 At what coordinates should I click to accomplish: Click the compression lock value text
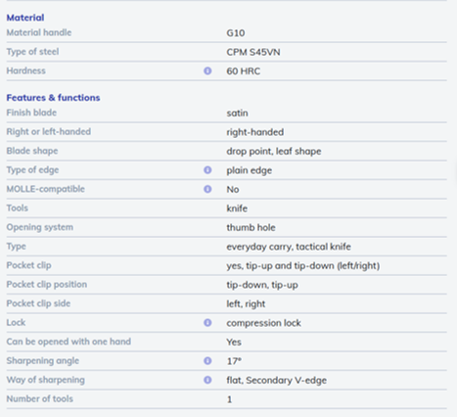pyautogui.click(x=263, y=323)
